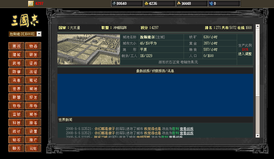Open the 笔记 notes button
Screen dimensions: 274x159
(x=33, y=80)
